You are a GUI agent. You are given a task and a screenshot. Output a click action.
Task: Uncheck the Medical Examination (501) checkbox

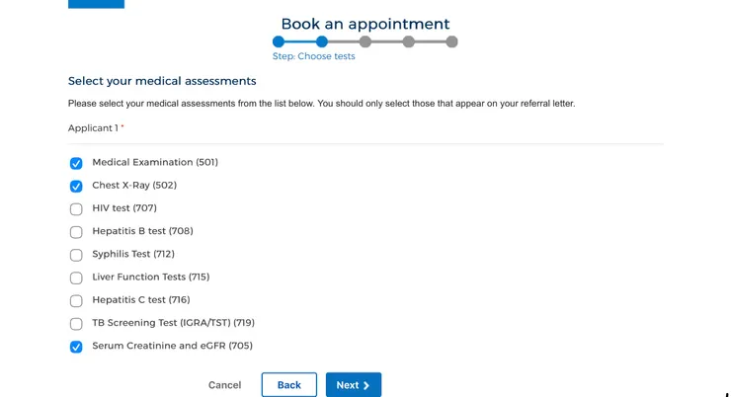pyautogui.click(x=76, y=163)
